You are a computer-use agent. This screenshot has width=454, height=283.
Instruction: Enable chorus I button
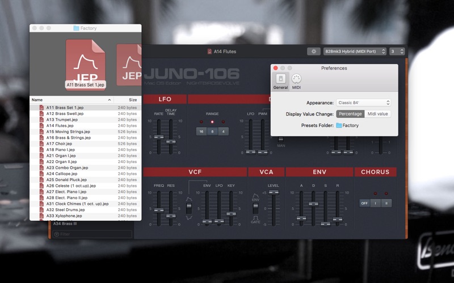point(376,203)
